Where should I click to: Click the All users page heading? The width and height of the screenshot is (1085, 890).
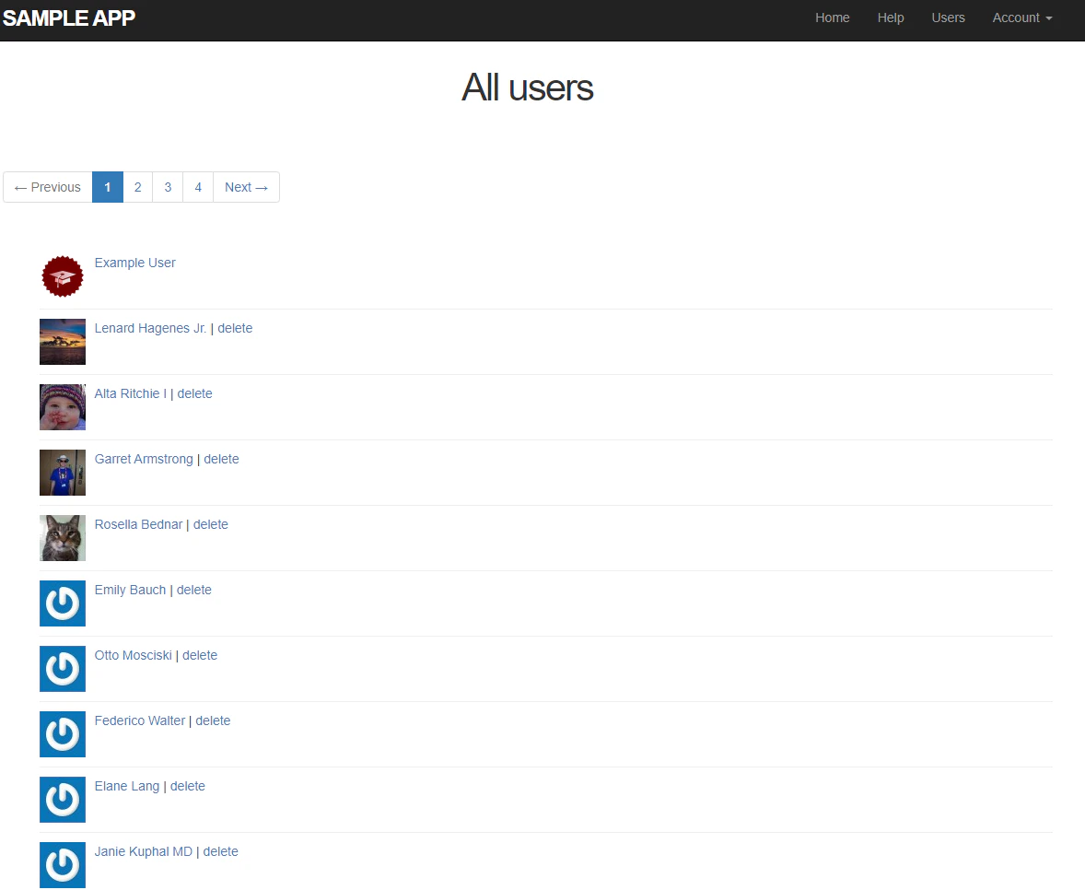click(527, 88)
